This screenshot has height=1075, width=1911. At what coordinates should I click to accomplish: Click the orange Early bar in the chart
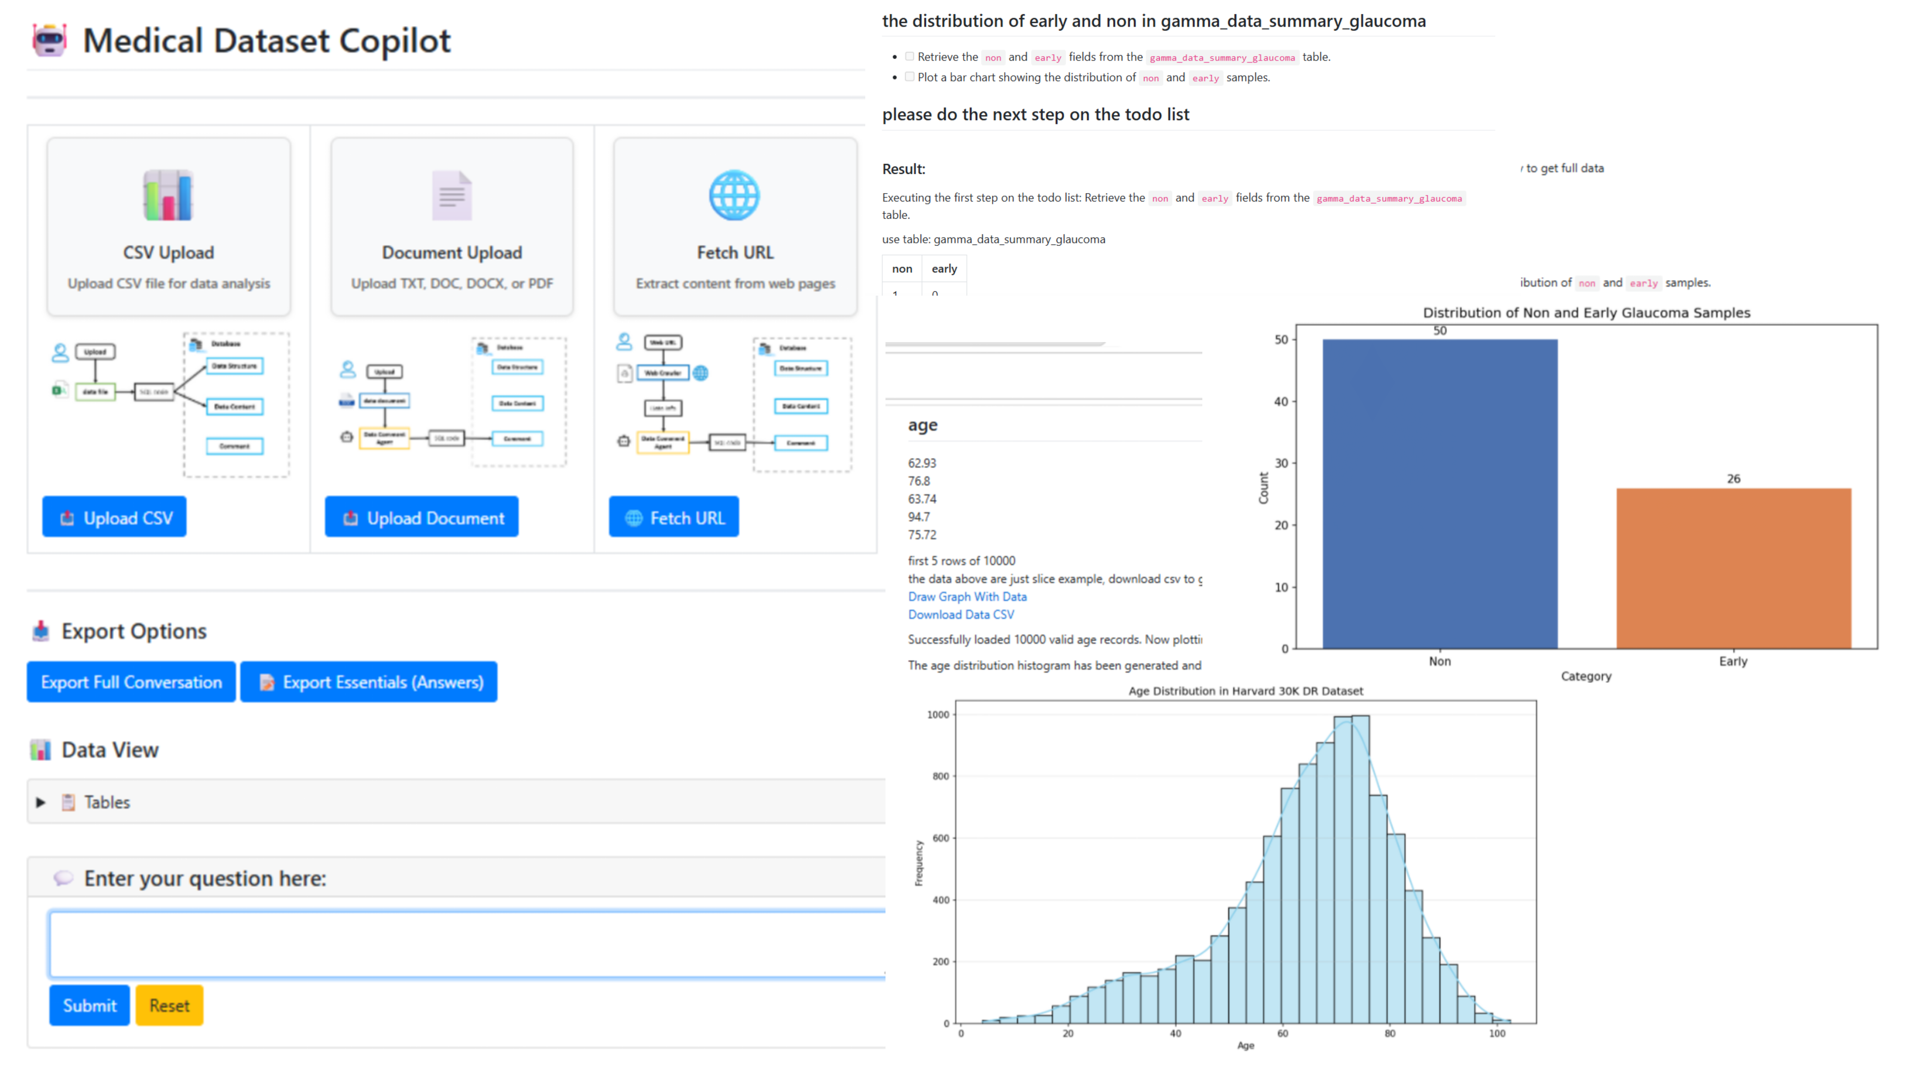1734,568
